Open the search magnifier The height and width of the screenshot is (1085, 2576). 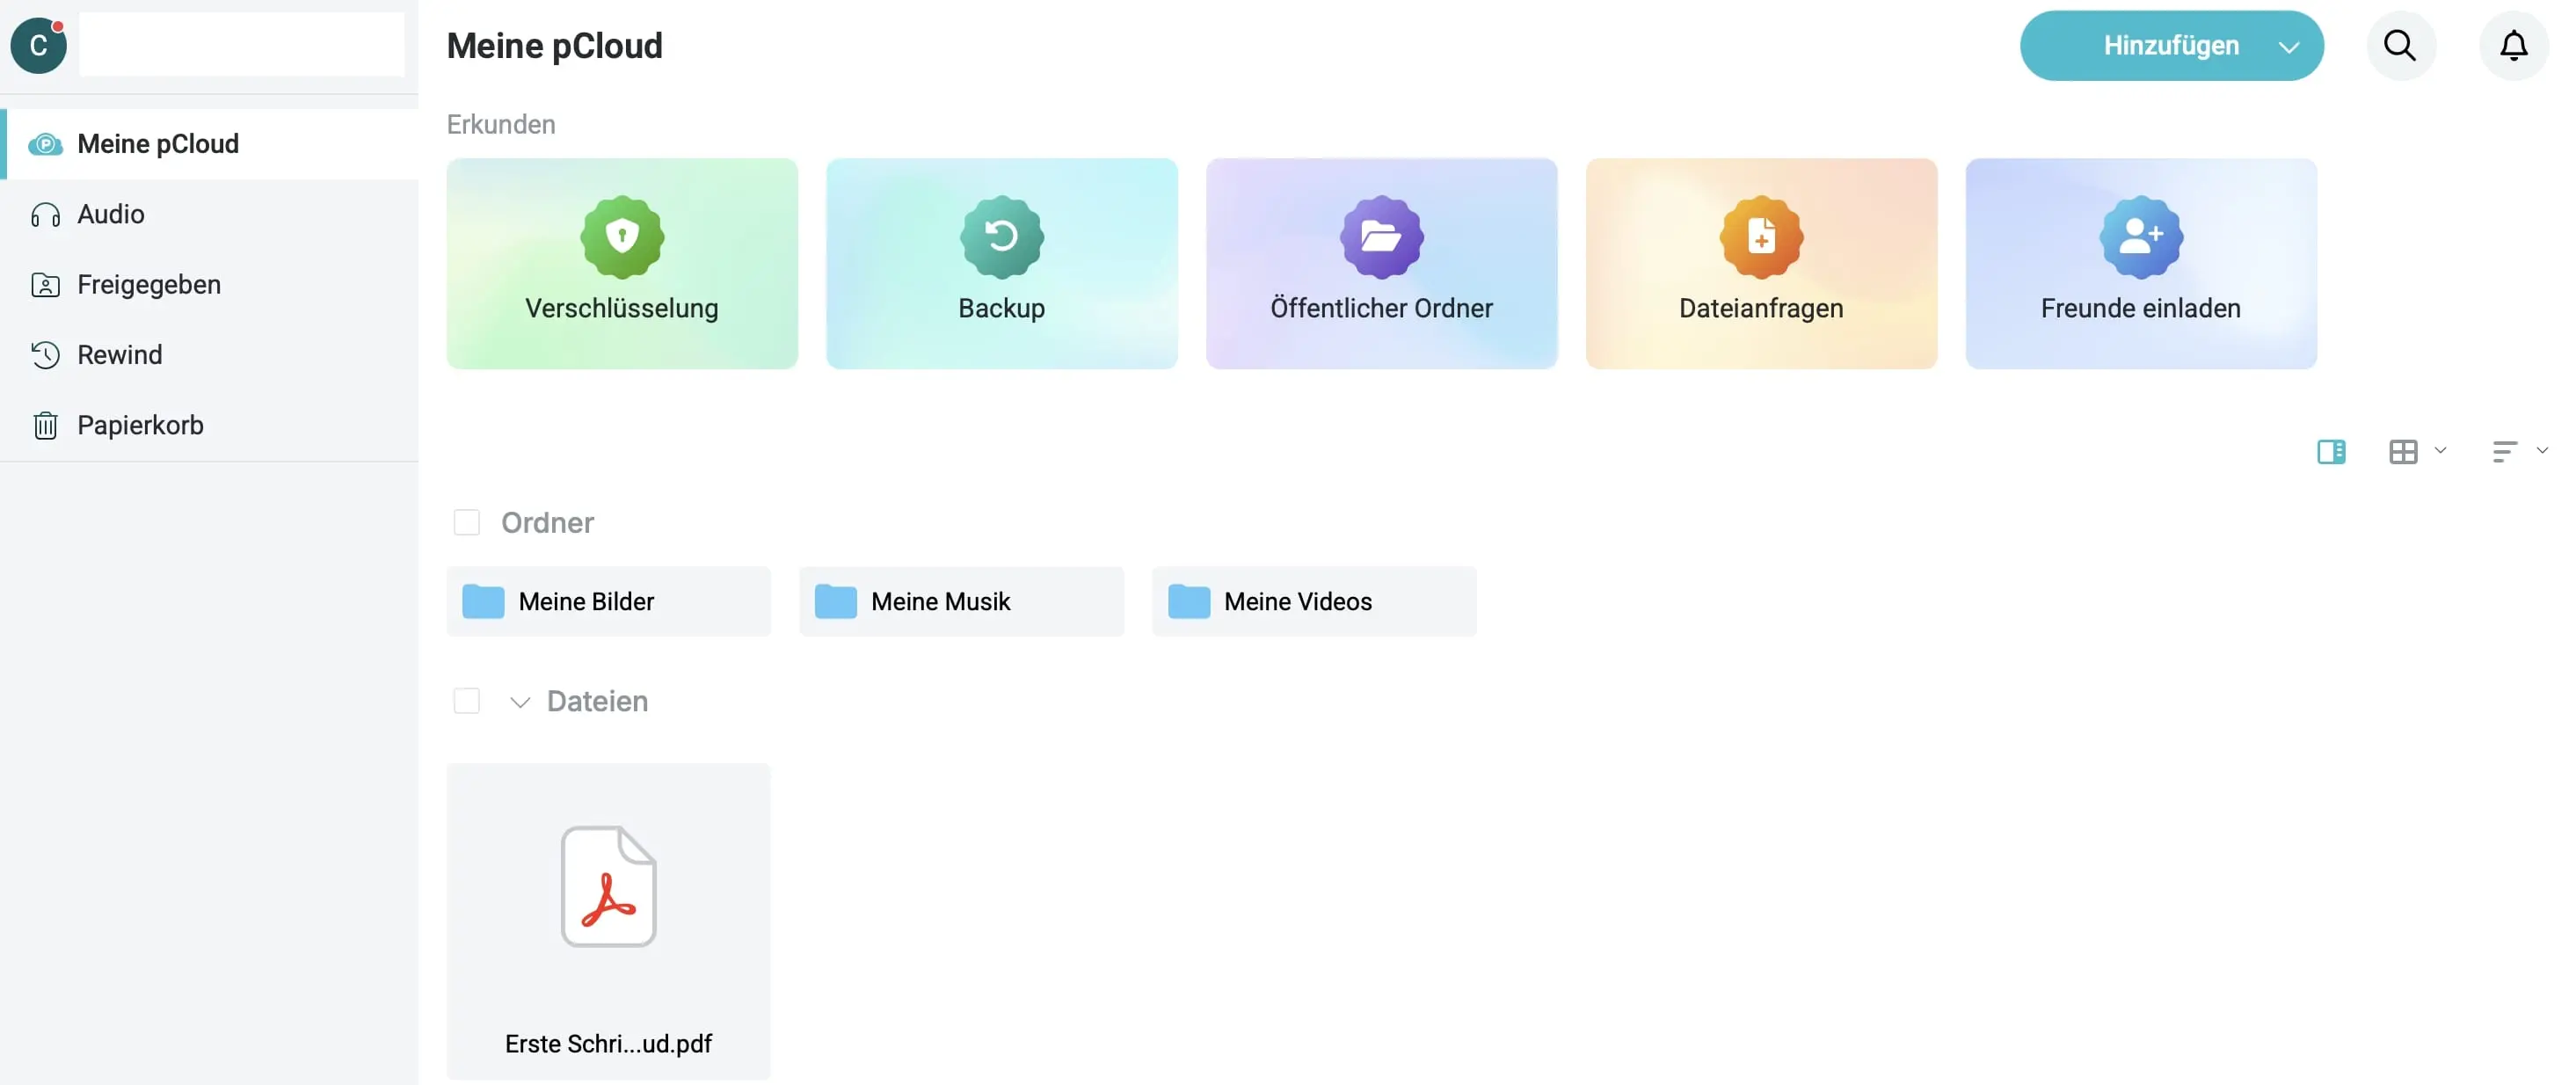2400,45
